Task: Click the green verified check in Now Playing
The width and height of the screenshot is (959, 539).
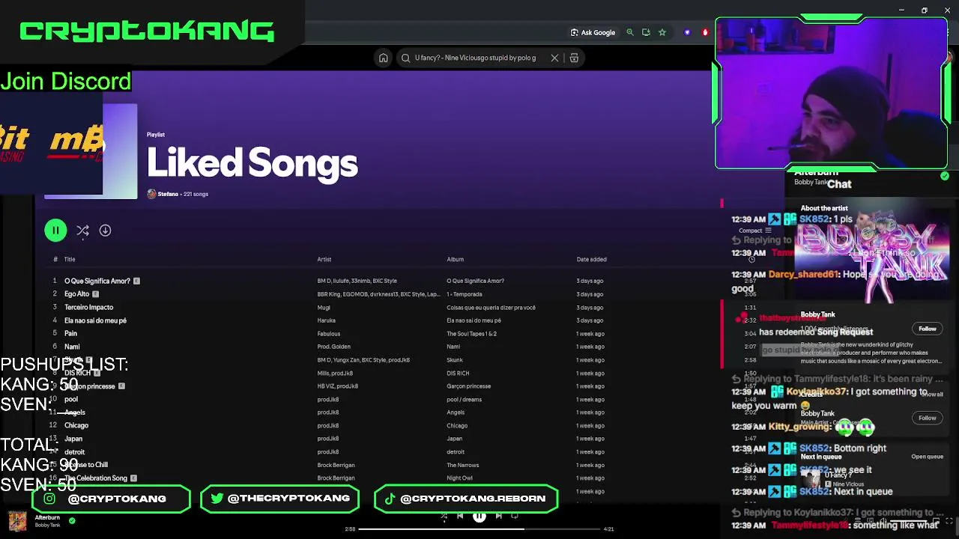Action: [945, 176]
